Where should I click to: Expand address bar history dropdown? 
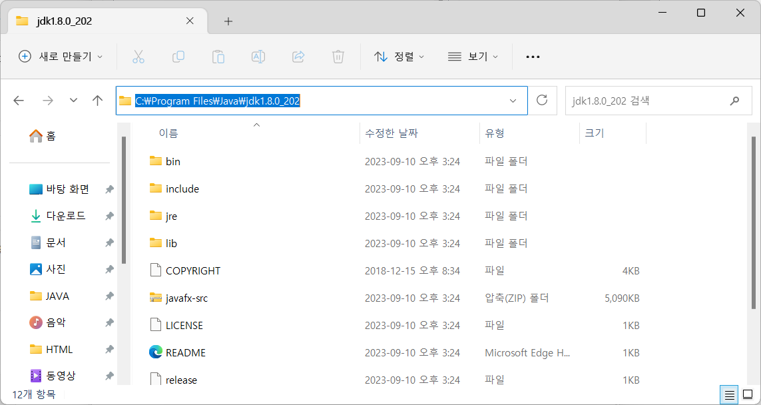[x=513, y=101]
